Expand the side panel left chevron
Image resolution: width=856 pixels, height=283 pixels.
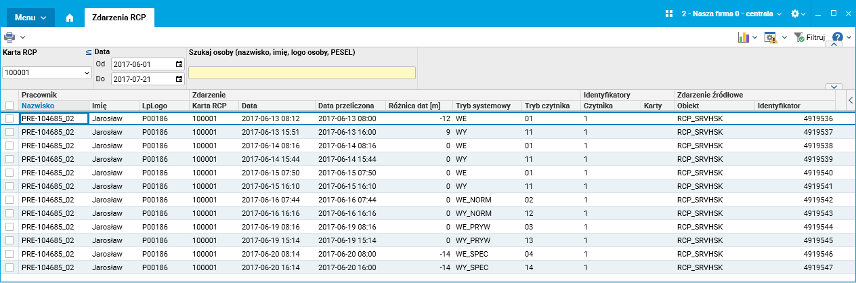pyautogui.click(x=850, y=100)
